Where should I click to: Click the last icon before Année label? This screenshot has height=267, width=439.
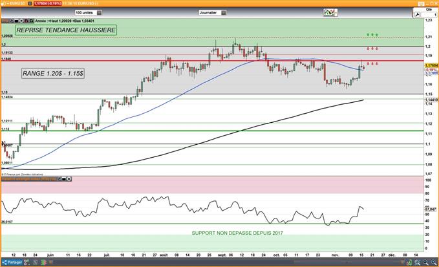point(31,21)
